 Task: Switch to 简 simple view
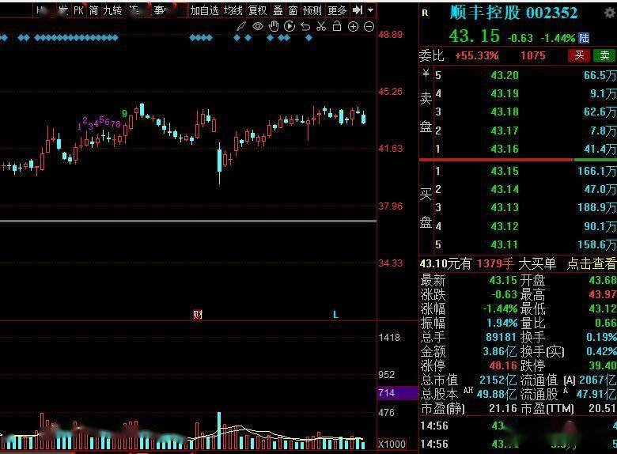click(x=93, y=10)
